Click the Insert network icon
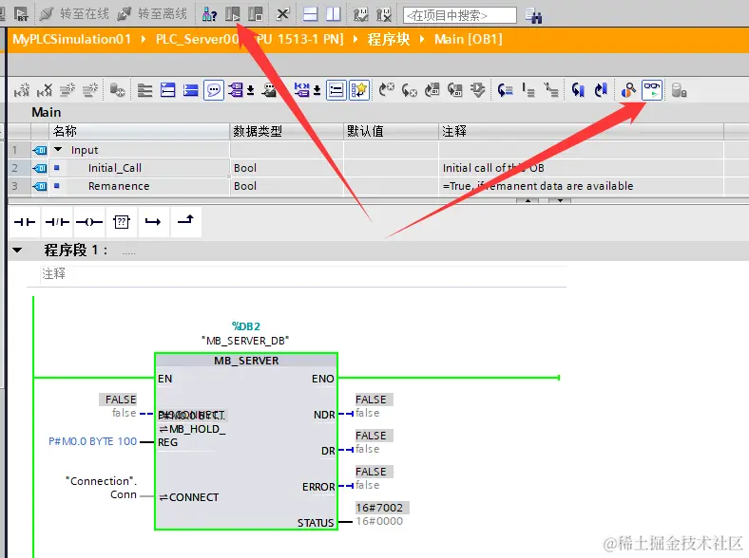 (x=22, y=89)
